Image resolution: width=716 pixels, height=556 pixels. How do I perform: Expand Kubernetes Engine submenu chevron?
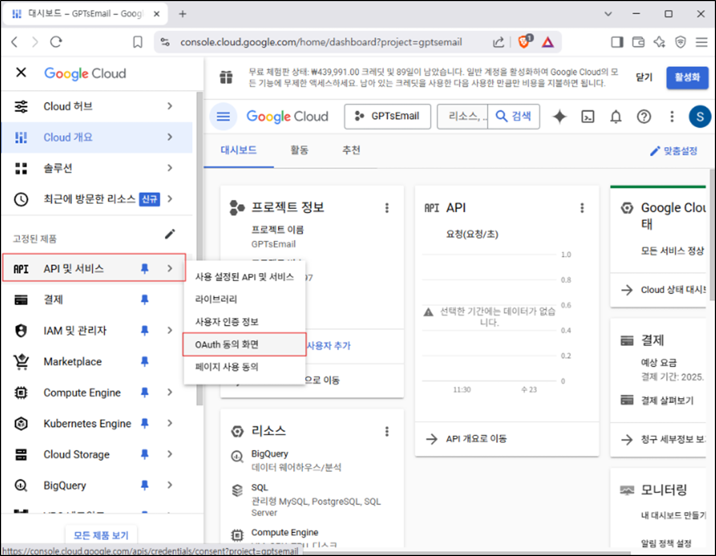[170, 423]
